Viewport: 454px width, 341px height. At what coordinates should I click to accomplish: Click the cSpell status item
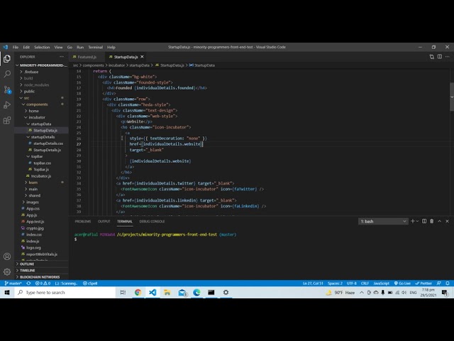click(90, 283)
